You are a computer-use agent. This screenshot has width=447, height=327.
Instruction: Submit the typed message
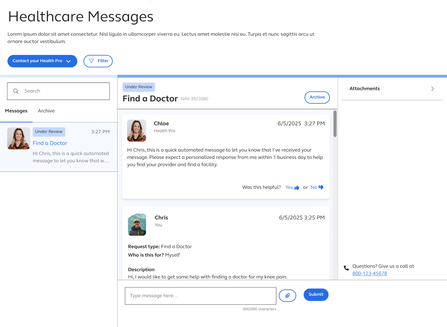pyautogui.click(x=316, y=294)
